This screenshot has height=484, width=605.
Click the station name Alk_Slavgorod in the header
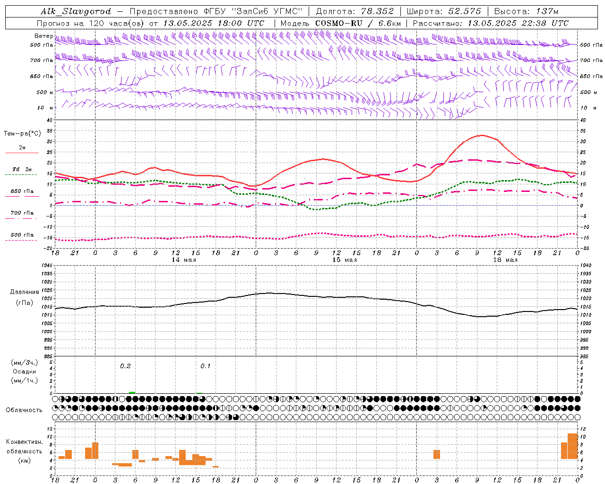pyautogui.click(x=76, y=11)
